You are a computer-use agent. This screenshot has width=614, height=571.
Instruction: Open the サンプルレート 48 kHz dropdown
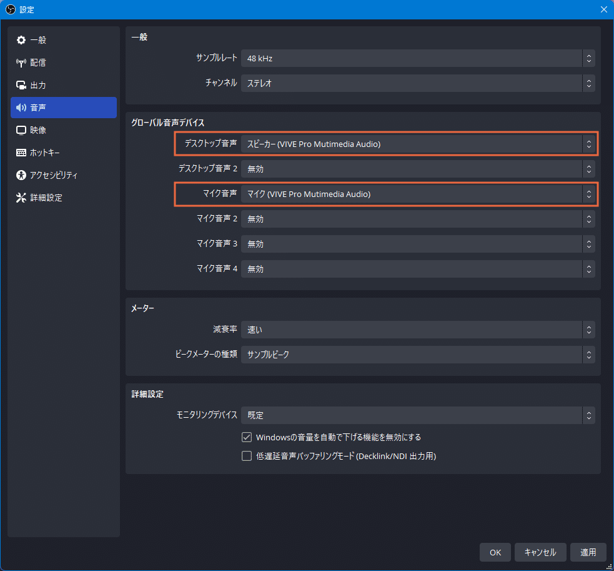[418, 58]
